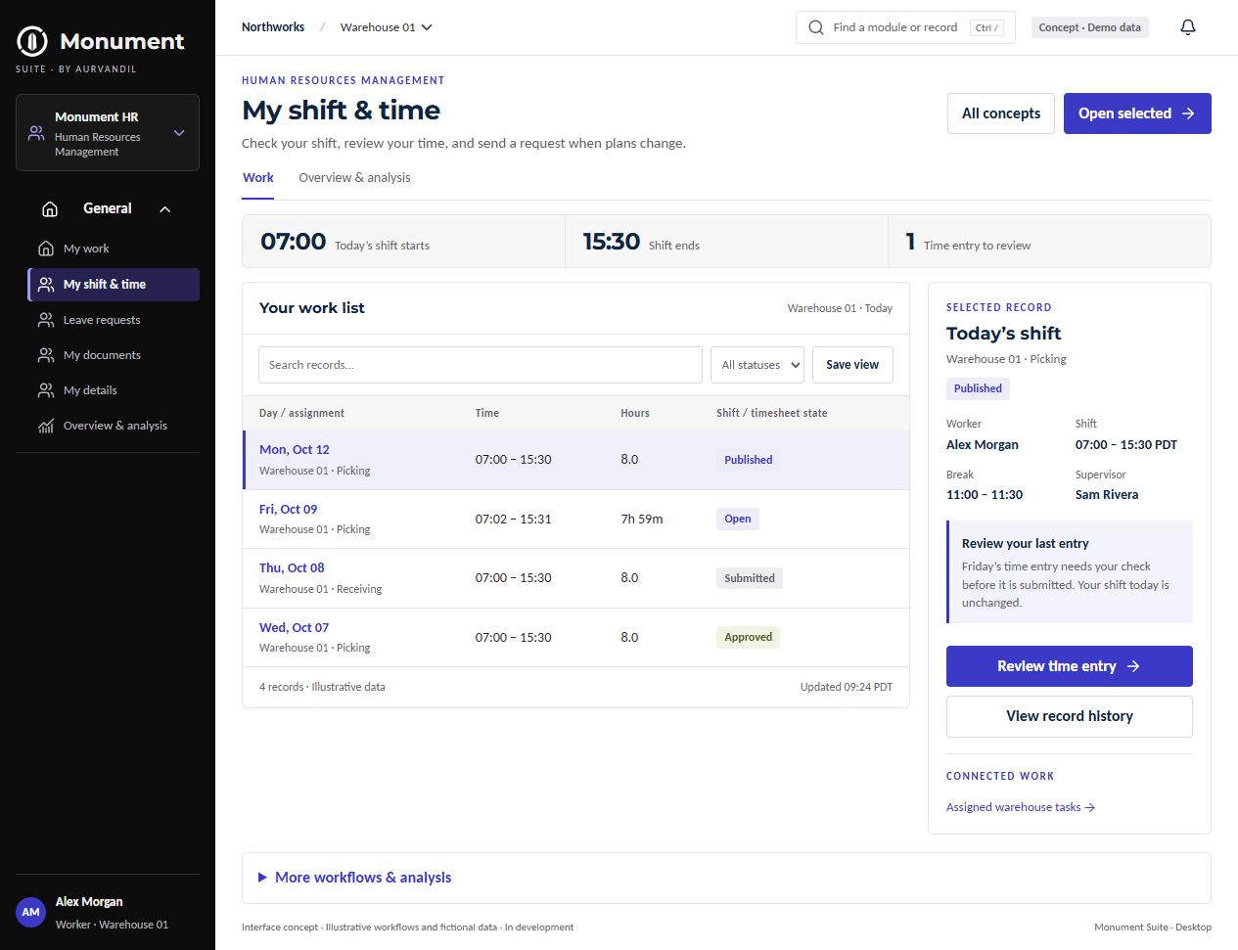Click the 15:30 Shift ends card
Screen dimensions: 1238x950
727,242
